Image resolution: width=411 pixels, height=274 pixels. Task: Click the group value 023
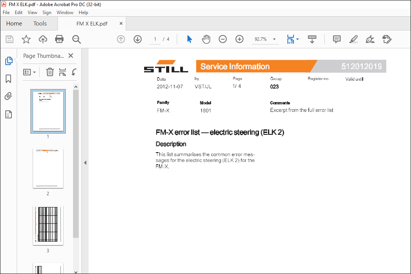pyautogui.click(x=274, y=86)
